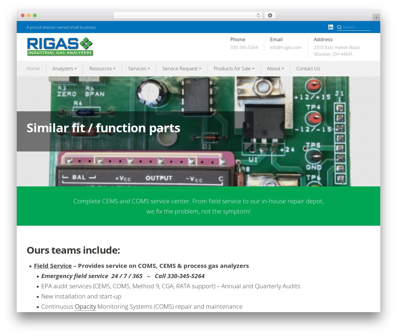397x336 pixels.
Task: Click the yellow minimize window button
Action: tap(29, 15)
